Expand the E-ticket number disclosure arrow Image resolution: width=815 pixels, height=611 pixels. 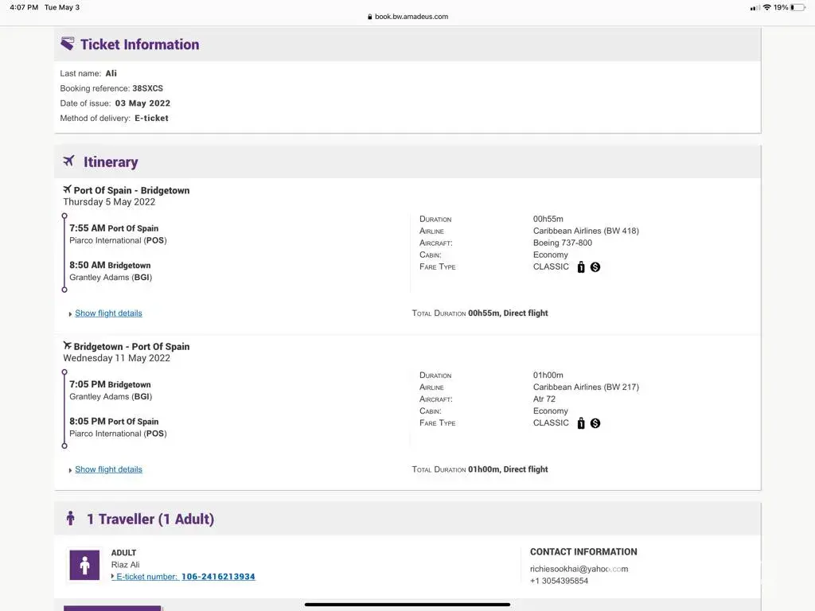tap(113, 577)
